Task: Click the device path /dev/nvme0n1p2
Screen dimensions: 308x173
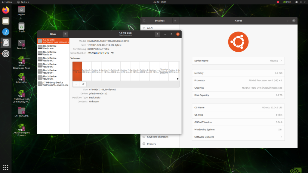Action: coord(98,94)
